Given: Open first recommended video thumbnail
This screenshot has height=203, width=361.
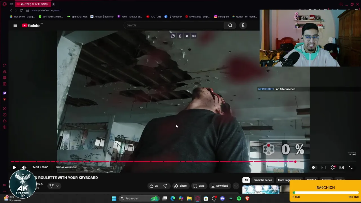Looking at the screenshot, I should [x=261, y=190].
